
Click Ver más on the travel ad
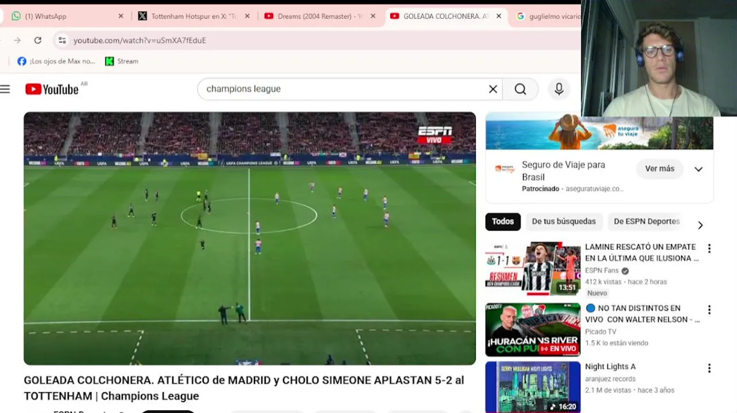click(660, 169)
